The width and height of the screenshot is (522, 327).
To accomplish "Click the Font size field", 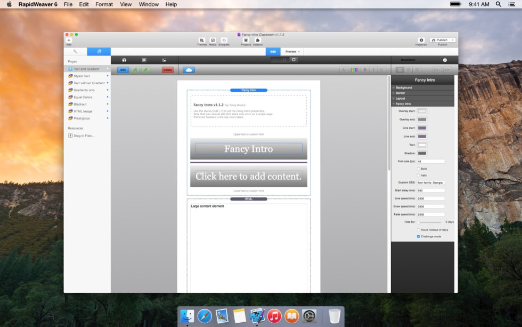I will coord(430,161).
